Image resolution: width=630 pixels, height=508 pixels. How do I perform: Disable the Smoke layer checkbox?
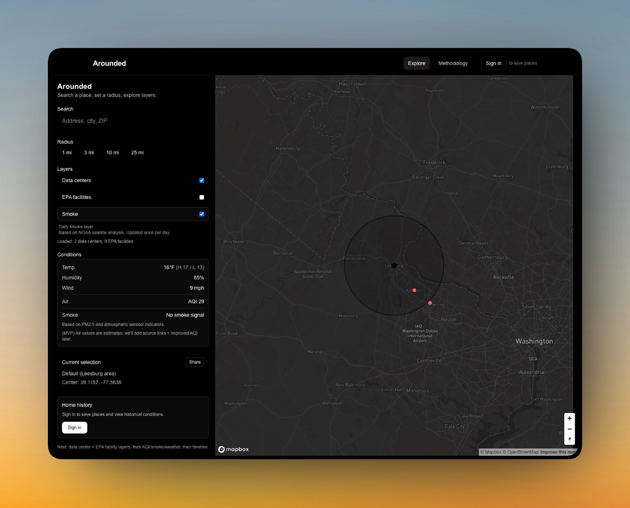[x=202, y=214]
